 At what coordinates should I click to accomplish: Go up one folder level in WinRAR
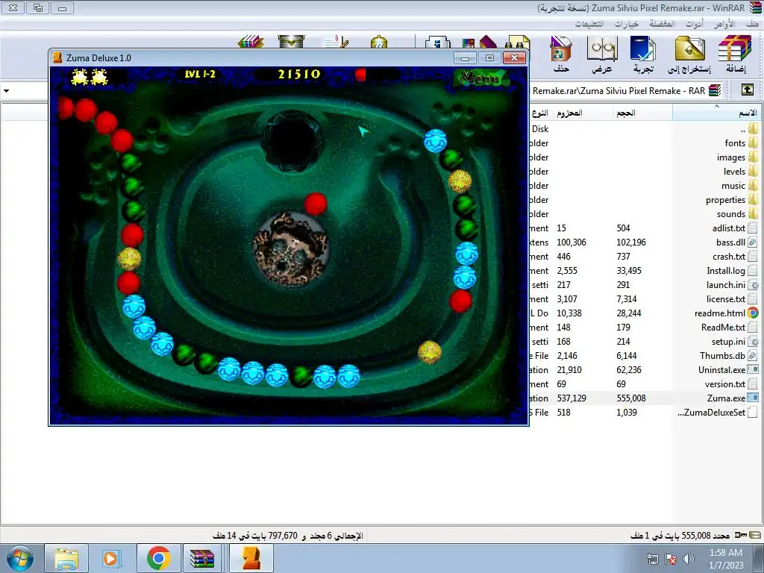748,90
